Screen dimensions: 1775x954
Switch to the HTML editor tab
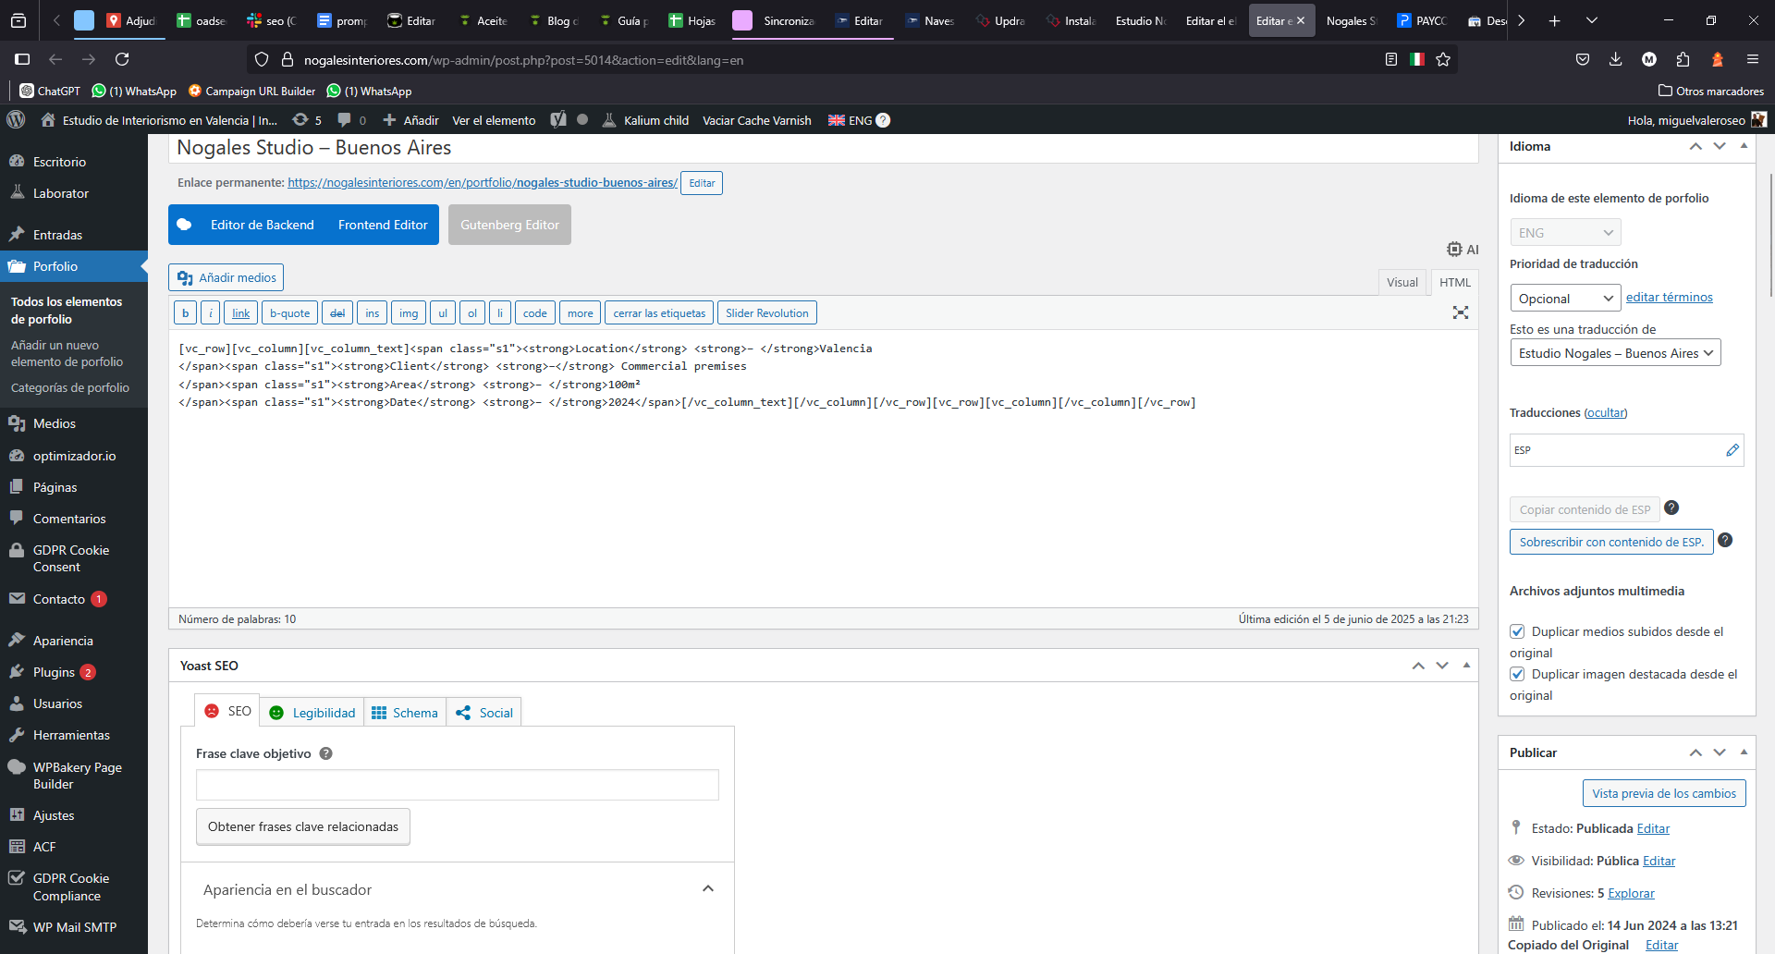tap(1455, 283)
